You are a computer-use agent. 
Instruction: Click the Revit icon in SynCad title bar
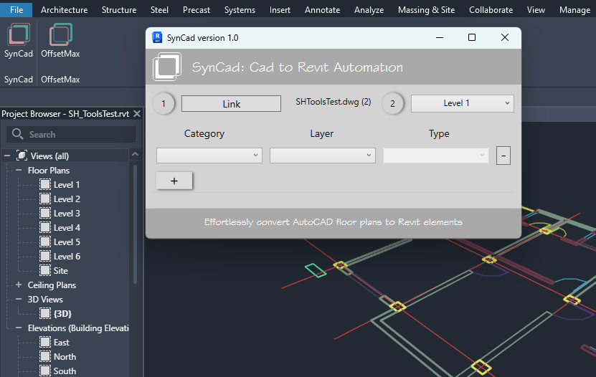[157, 37]
